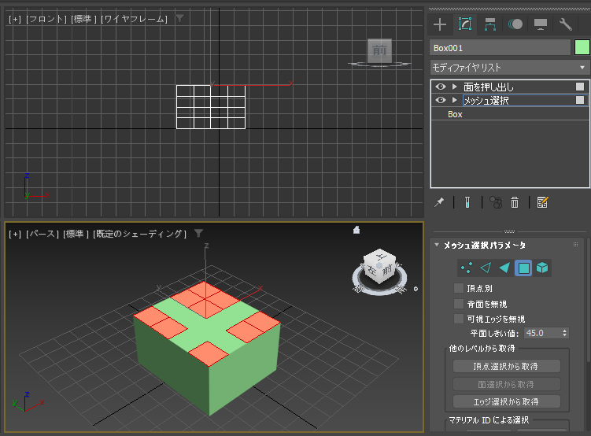Open the モディファイヤ リスト dropdown
Screen dimensions: 591x436
[x=509, y=68]
